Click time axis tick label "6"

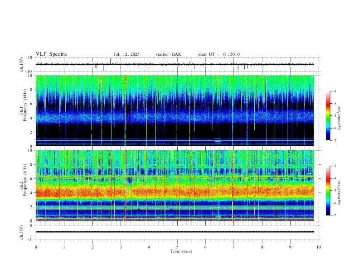[206, 247]
